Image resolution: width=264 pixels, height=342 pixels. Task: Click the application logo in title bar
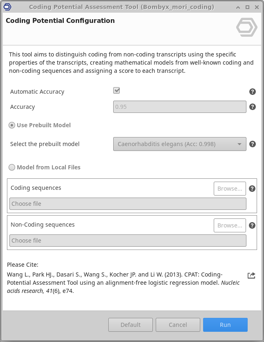pyautogui.click(x=7, y=7)
